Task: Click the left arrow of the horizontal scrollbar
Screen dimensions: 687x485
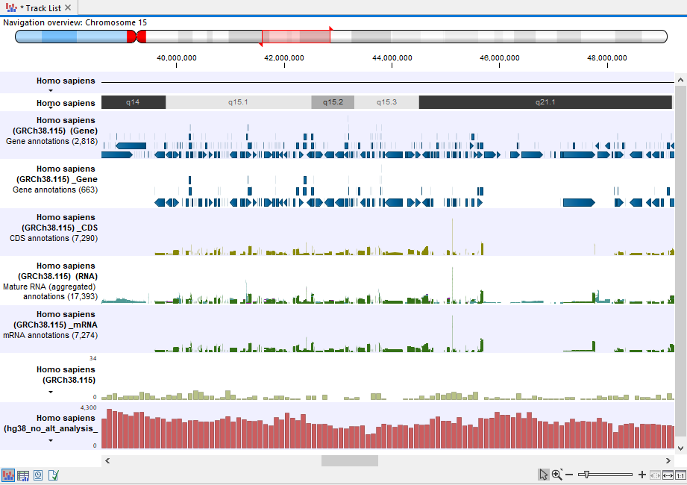Action: [x=106, y=460]
